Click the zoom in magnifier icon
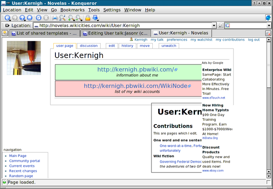273x189 pixels. [71, 17]
